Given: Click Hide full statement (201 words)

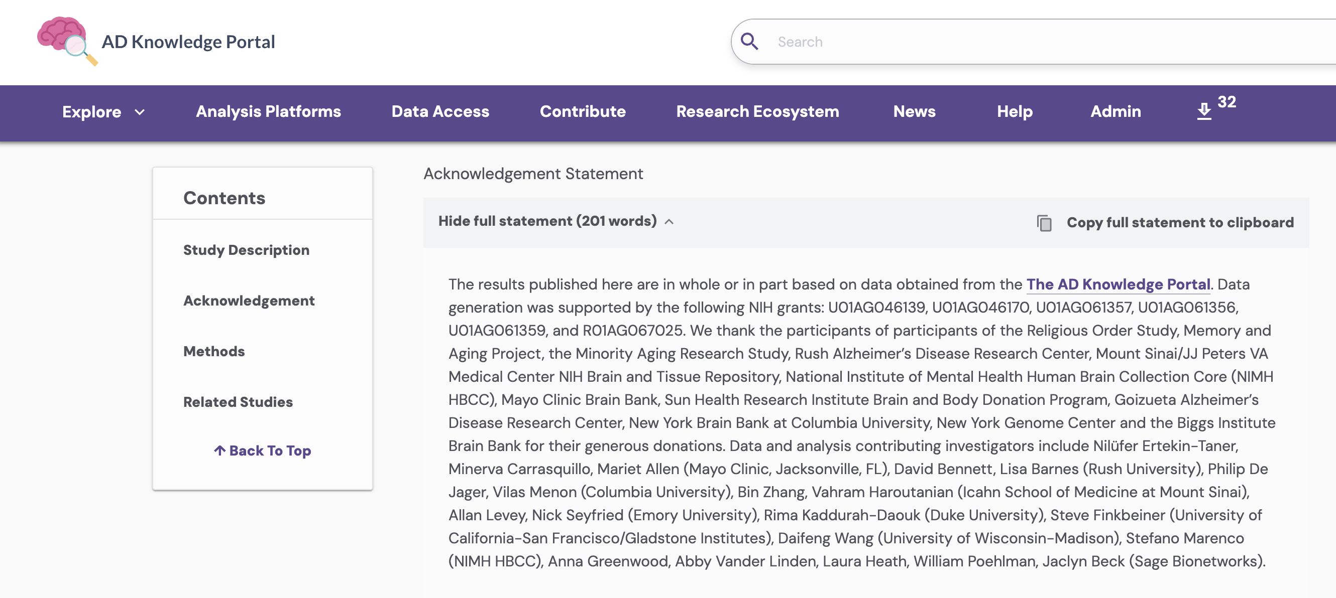Looking at the screenshot, I should [547, 221].
